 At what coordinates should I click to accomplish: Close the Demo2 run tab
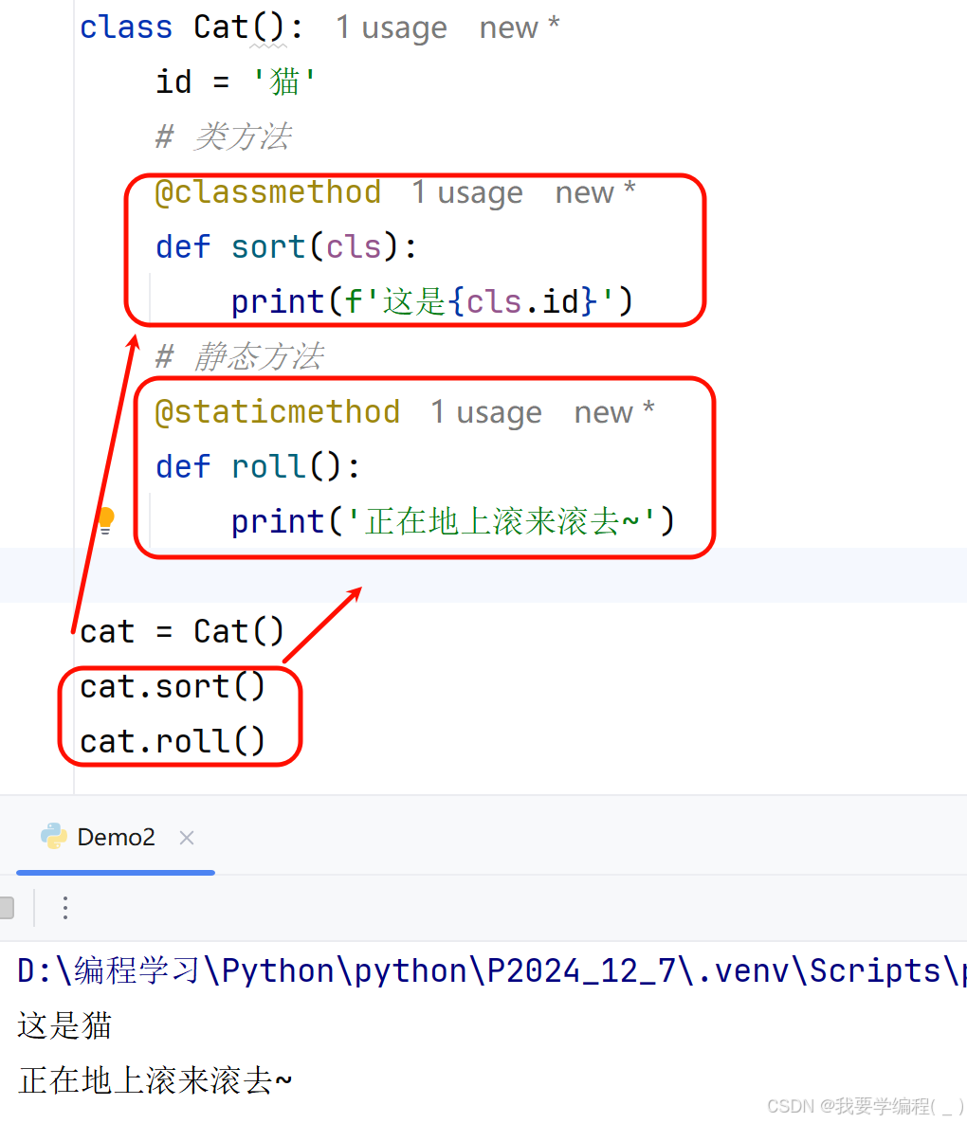pyautogui.click(x=187, y=838)
